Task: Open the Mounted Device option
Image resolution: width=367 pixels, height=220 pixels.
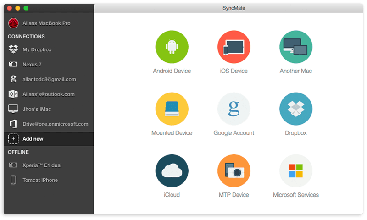Action: (x=172, y=109)
